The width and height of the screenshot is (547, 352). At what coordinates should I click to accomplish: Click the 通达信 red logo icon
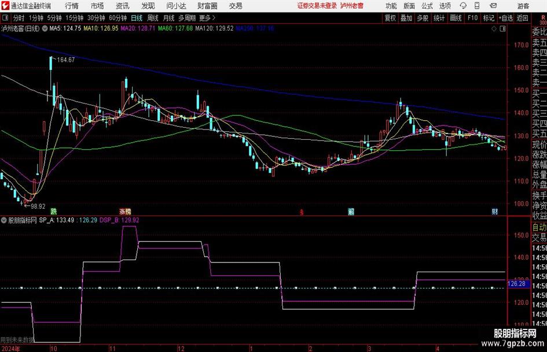5,6
